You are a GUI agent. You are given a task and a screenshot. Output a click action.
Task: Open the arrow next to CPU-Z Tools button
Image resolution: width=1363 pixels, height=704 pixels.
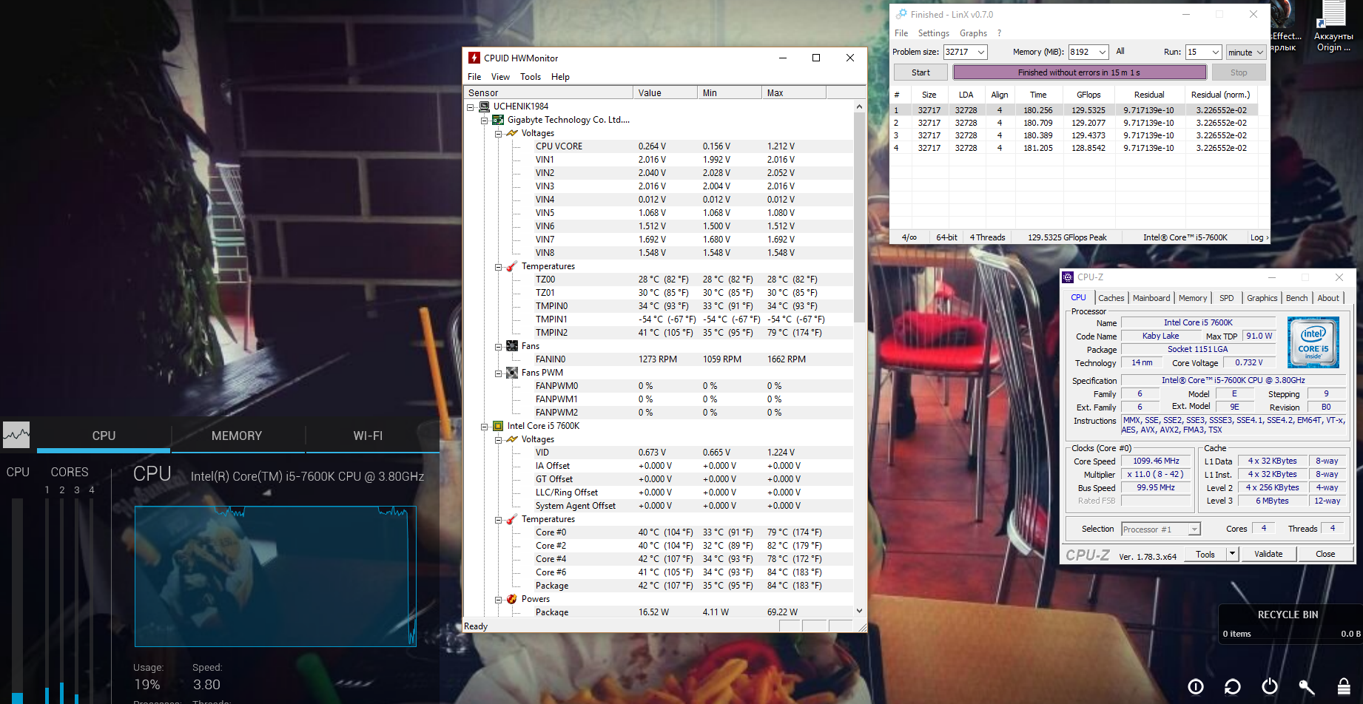tap(1232, 554)
